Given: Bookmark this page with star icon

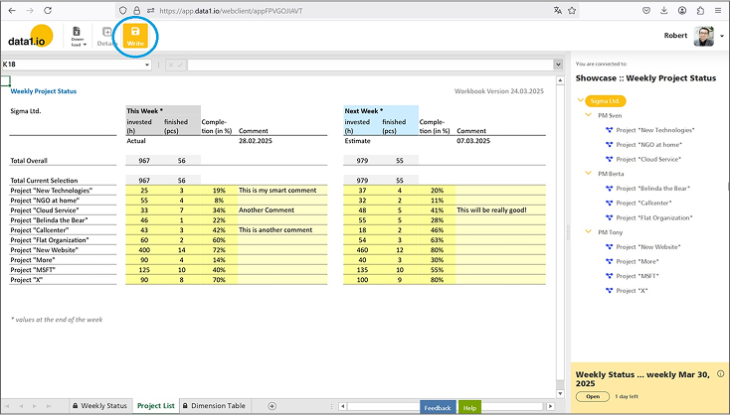Looking at the screenshot, I should pyautogui.click(x=572, y=10).
